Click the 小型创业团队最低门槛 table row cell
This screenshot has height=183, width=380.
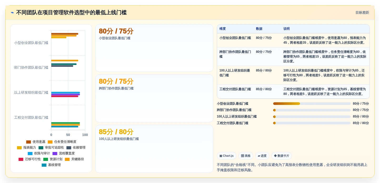[235, 40]
